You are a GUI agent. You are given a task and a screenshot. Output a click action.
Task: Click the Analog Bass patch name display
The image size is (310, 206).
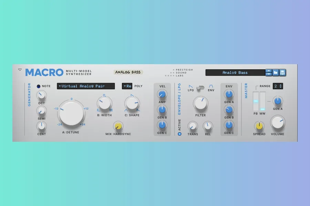[235, 72]
